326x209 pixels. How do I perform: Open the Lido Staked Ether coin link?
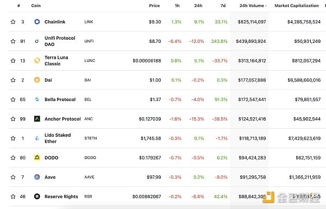[x=58, y=138]
